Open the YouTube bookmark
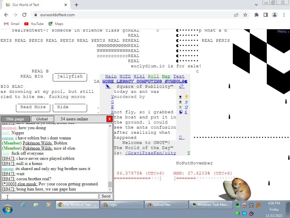 34,24
